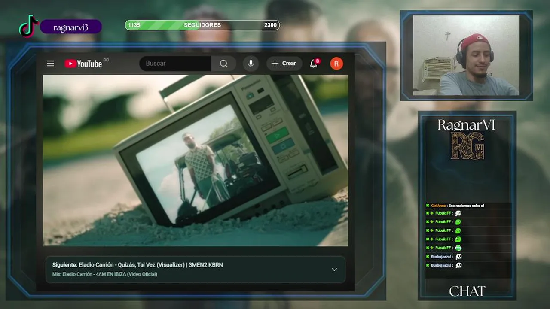Click the magnifying glass search button
The image size is (550, 309).
[x=223, y=64]
